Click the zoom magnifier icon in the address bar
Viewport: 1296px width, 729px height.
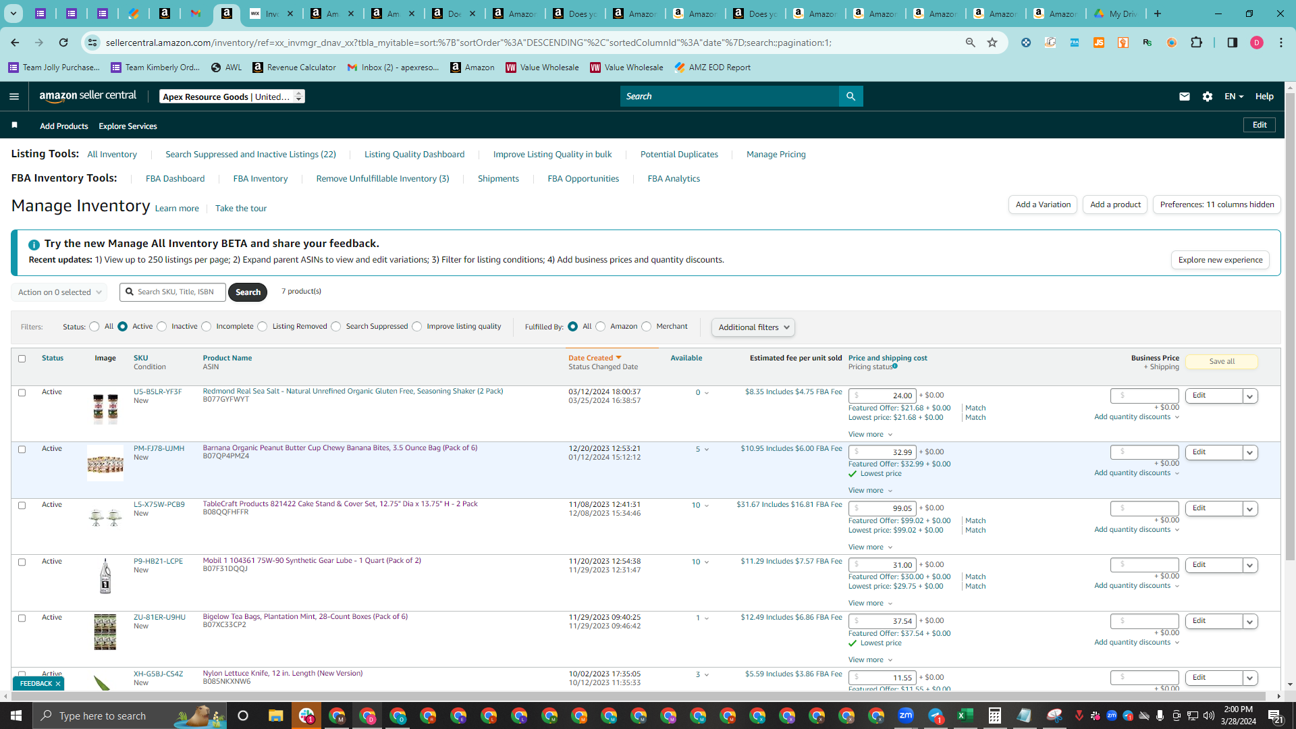click(x=971, y=43)
